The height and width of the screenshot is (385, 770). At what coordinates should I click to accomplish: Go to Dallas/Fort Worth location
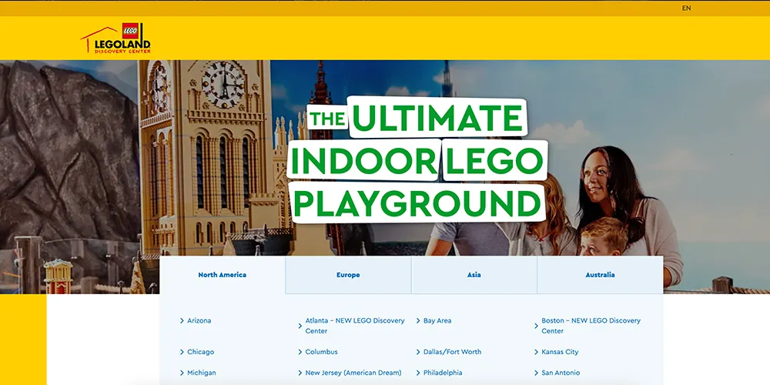(452, 352)
